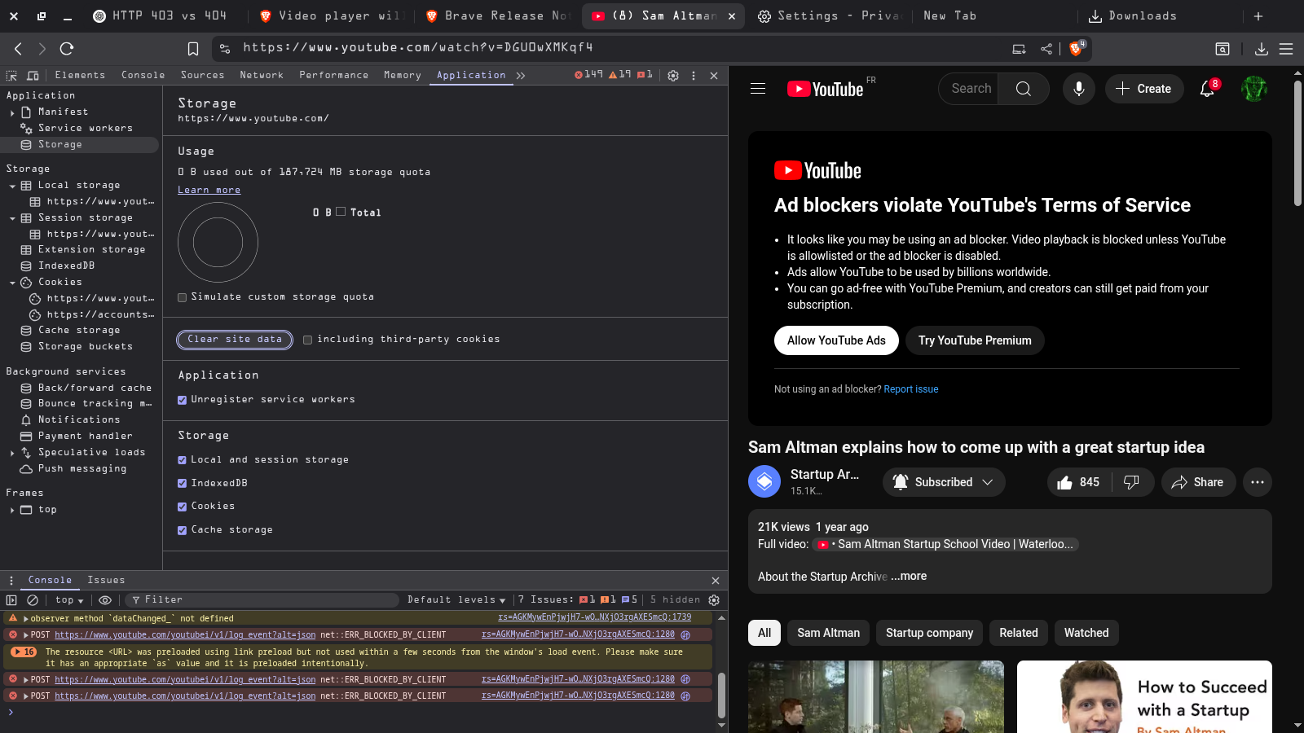This screenshot has height=733, width=1304.
Task: Select the Sam Altman filter chip
Action: click(x=828, y=633)
